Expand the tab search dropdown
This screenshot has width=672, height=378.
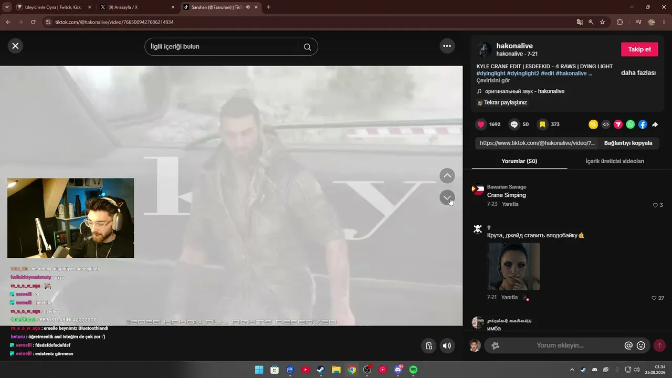[x=7, y=7]
